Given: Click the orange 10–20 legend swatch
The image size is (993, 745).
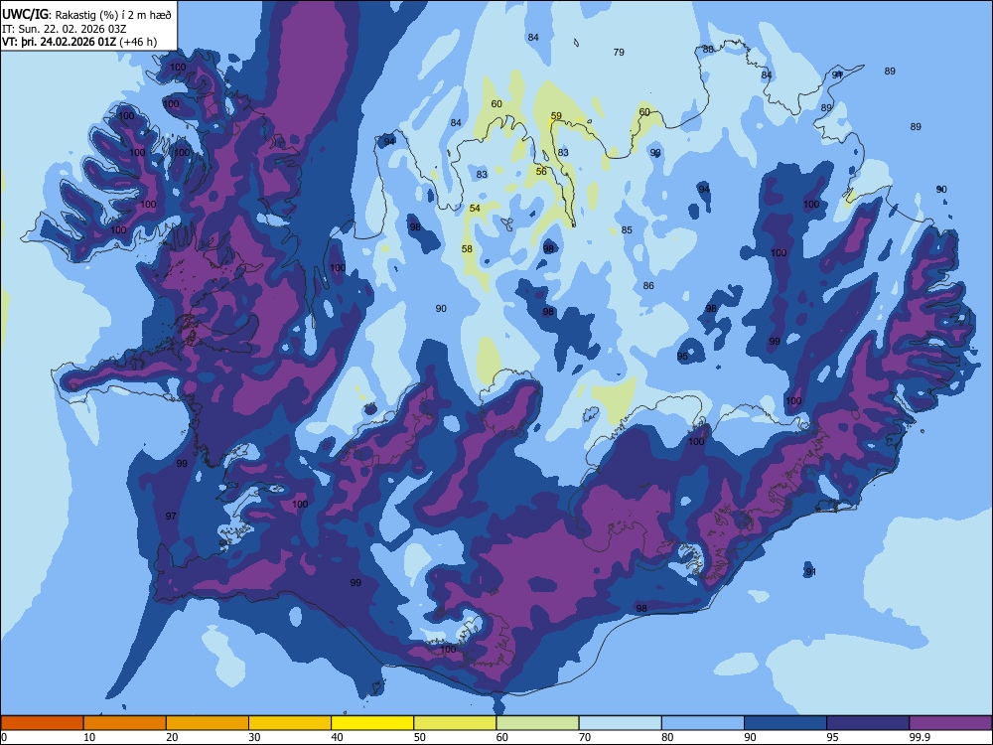Looking at the screenshot, I should pos(125,723).
